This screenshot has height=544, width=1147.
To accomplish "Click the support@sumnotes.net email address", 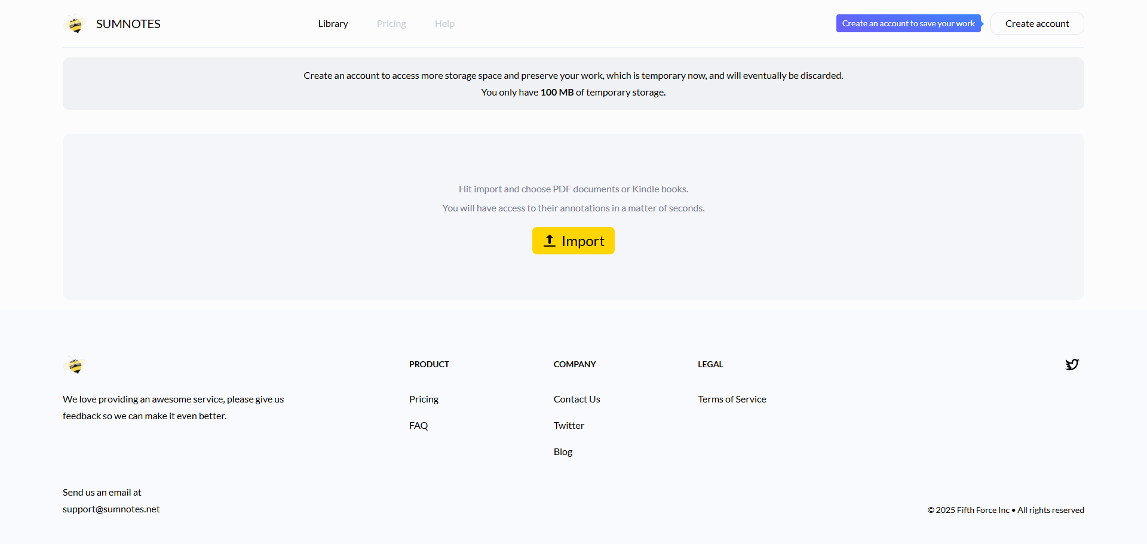I will (x=111, y=509).
